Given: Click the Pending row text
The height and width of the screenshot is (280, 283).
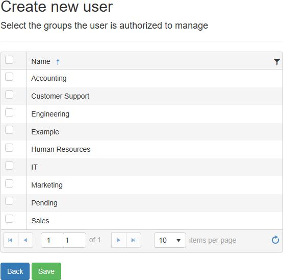Looking at the screenshot, I should coord(44,203).
